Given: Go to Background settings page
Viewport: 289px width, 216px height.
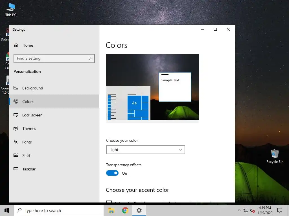Looking at the screenshot, I should (x=54, y=88).
